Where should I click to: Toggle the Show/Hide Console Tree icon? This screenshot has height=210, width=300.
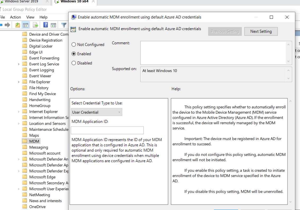tap(25, 25)
